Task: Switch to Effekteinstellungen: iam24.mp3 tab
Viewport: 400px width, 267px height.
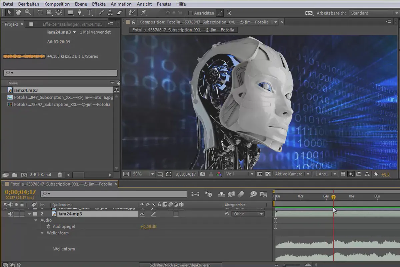Action: click(73, 24)
